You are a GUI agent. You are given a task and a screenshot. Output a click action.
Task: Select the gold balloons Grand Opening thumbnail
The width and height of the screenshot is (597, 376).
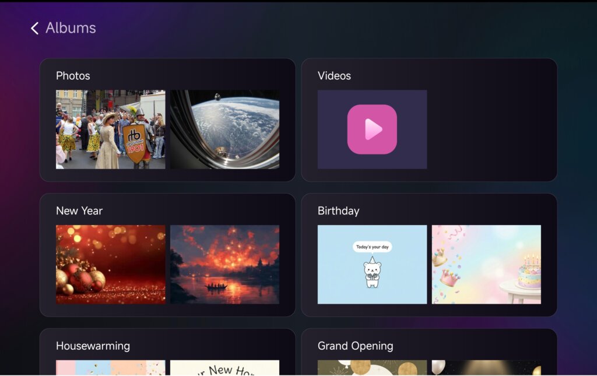(x=372, y=368)
